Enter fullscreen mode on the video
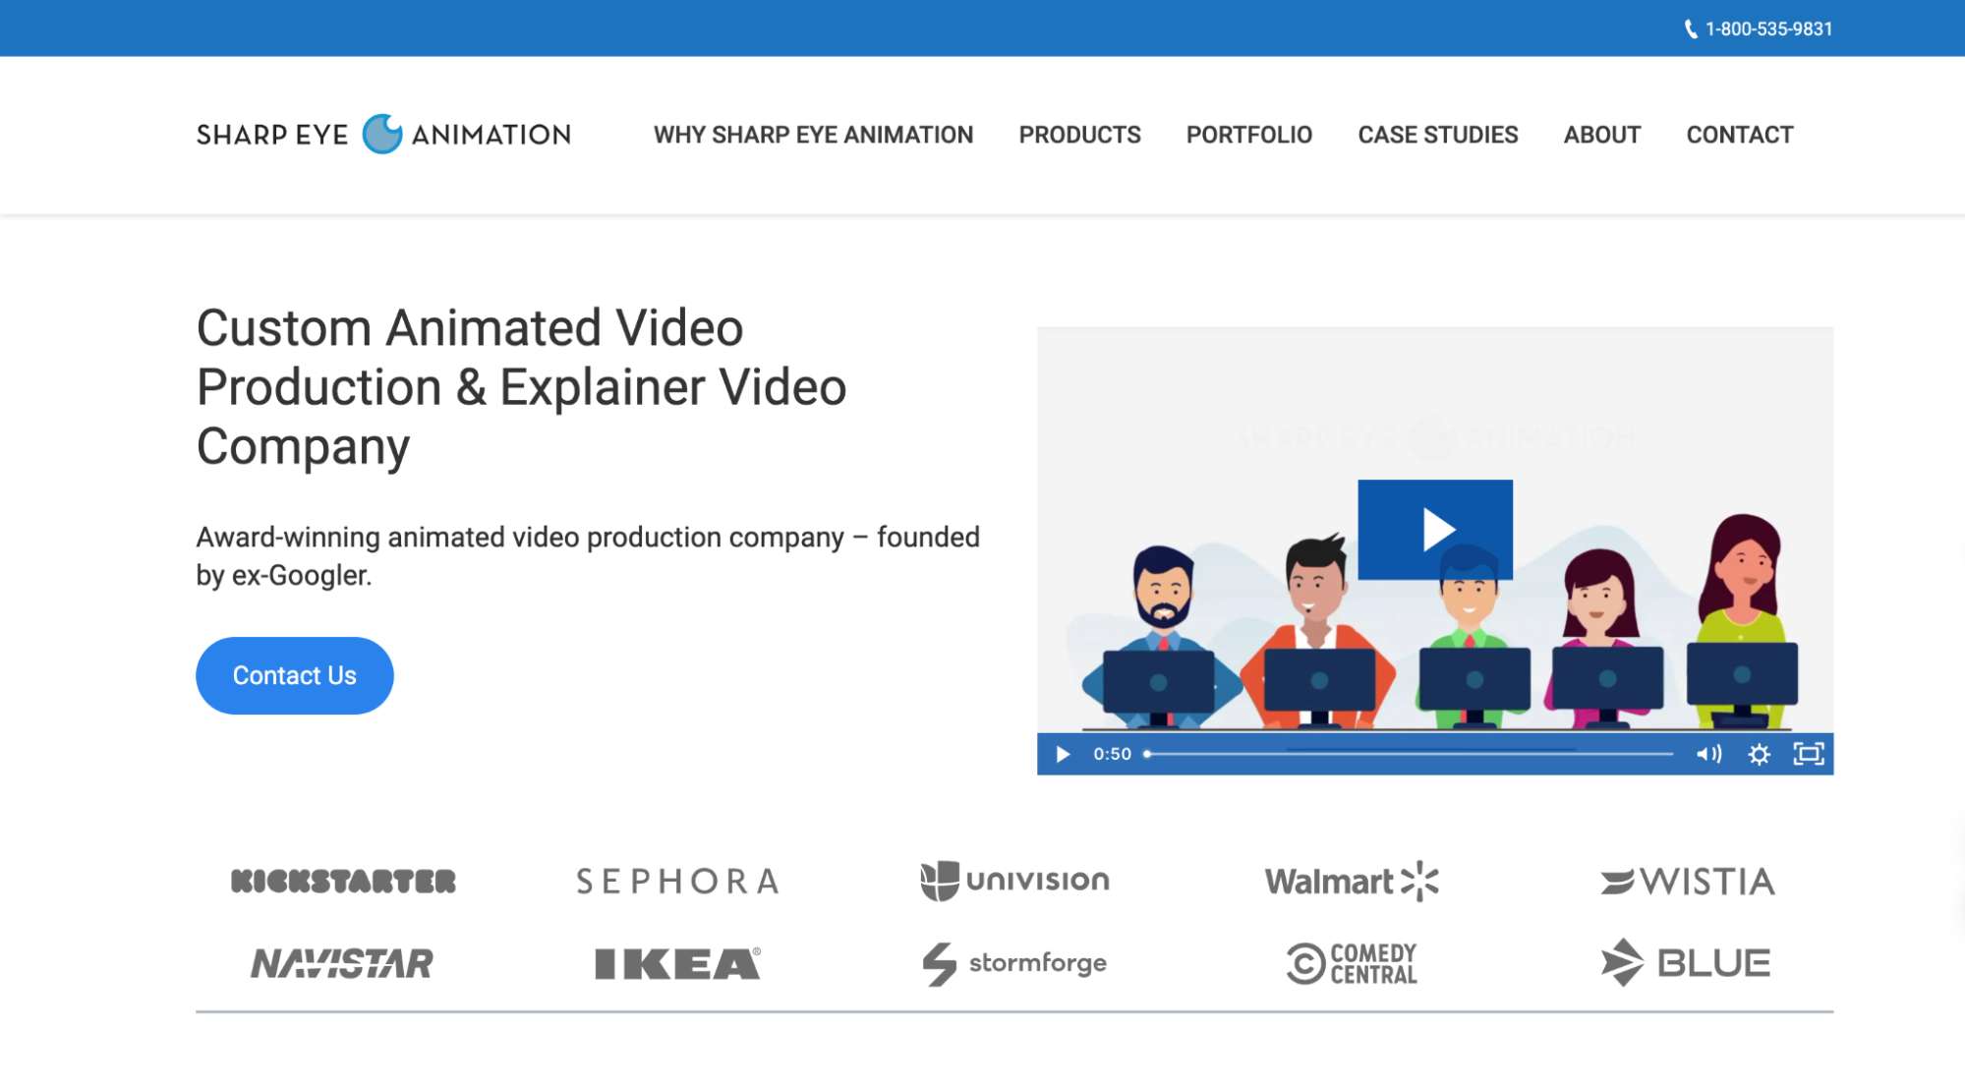Viewport: 1965px width, 1088px height. tap(1808, 754)
